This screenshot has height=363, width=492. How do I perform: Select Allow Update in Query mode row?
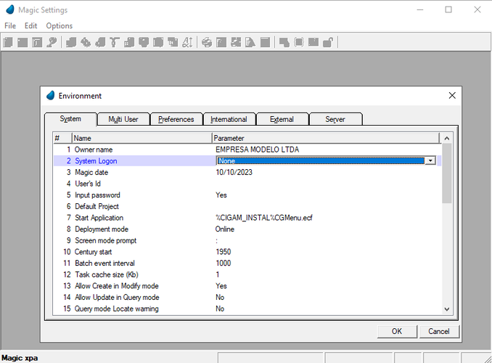point(247,297)
